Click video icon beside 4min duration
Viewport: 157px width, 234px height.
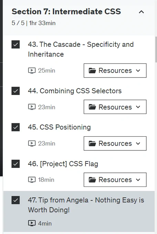32,223
